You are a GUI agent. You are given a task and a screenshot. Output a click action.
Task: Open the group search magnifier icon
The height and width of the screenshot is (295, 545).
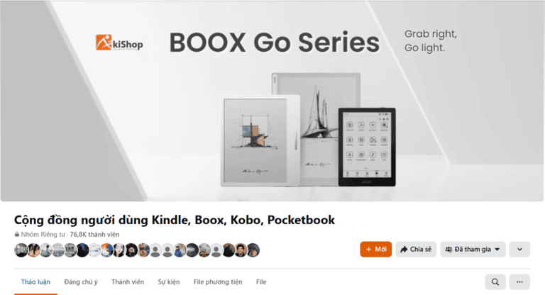tap(495, 282)
